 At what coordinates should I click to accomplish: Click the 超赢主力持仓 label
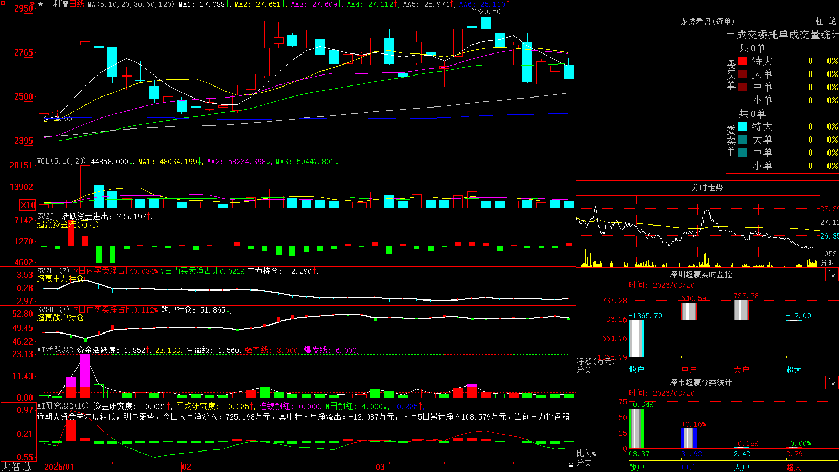(60, 278)
